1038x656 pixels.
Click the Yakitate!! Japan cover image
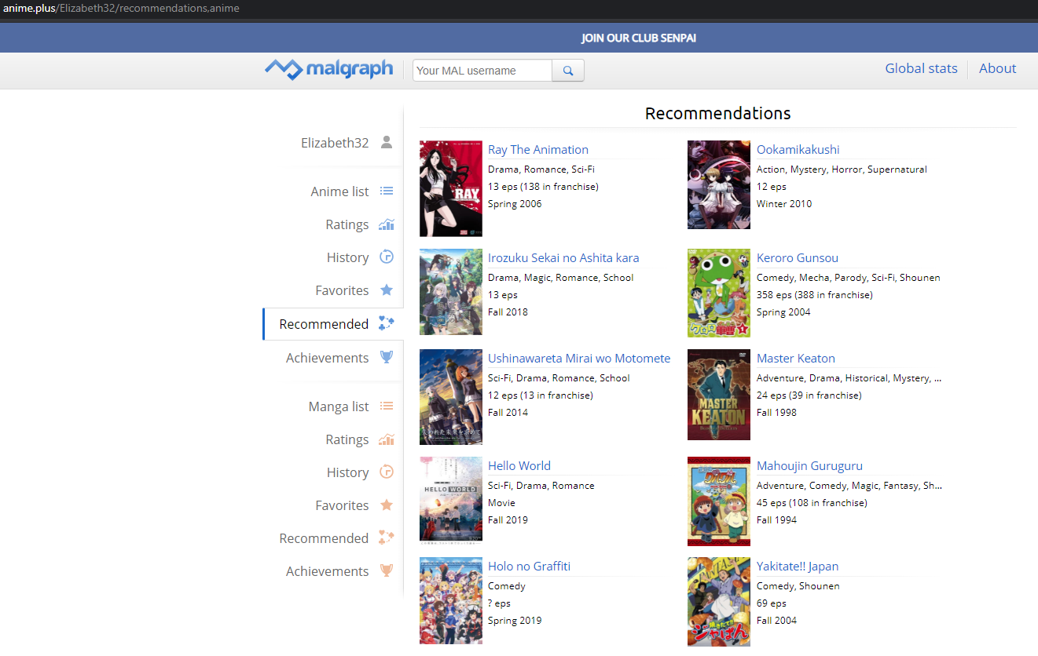click(719, 602)
